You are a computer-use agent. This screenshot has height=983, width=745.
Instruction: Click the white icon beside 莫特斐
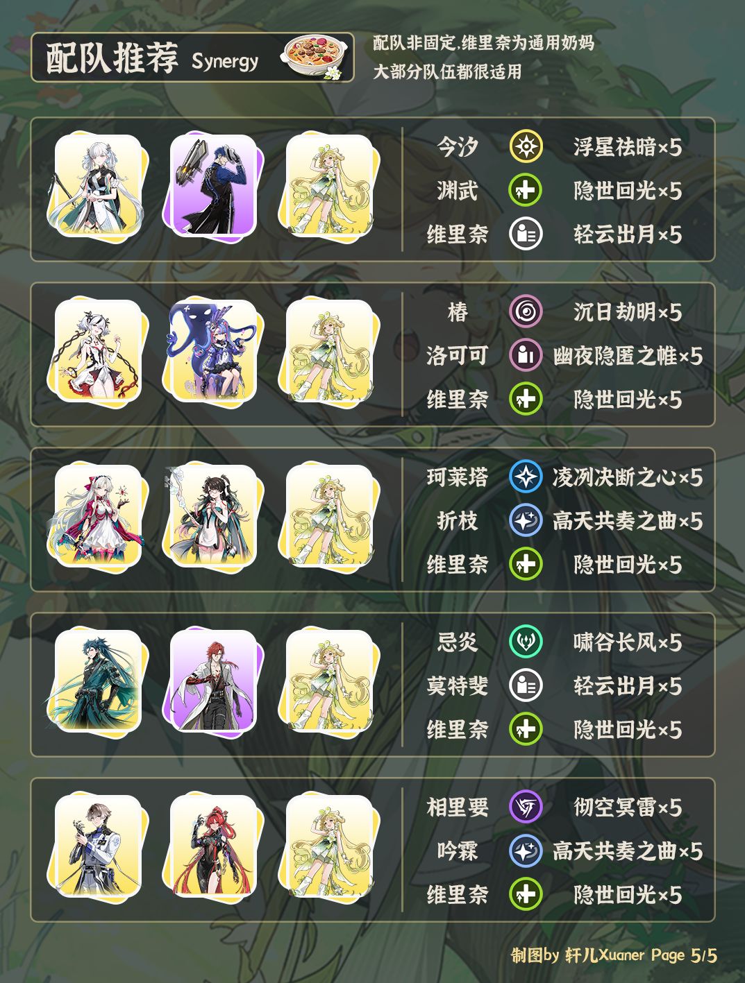click(x=526, y=686)
